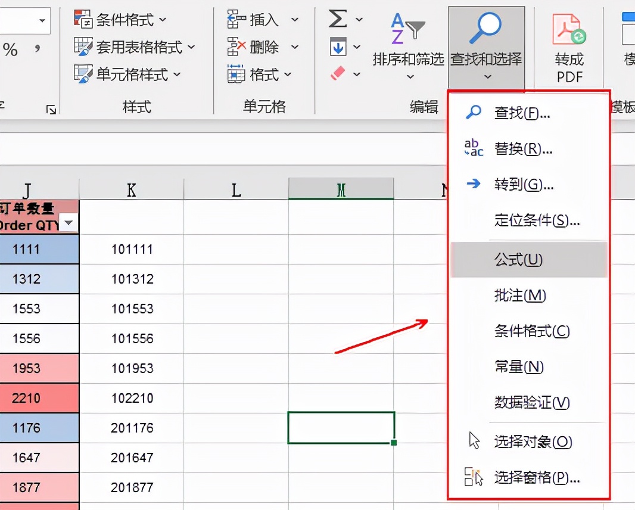Click the blue cell with 1111
Viewport: 635px width, 510px height.
39,249
